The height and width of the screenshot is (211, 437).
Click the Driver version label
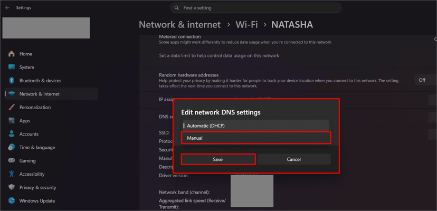[x=174, y=176]
